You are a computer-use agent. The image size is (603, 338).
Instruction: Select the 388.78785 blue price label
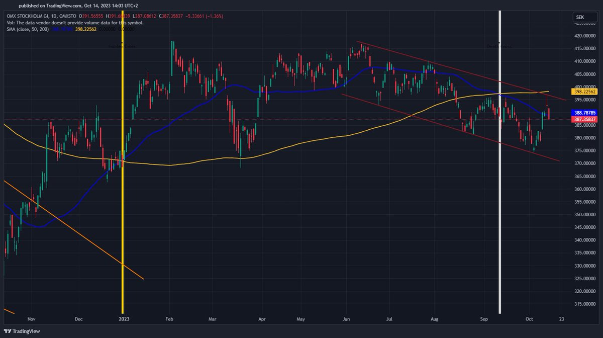point(585,113)
